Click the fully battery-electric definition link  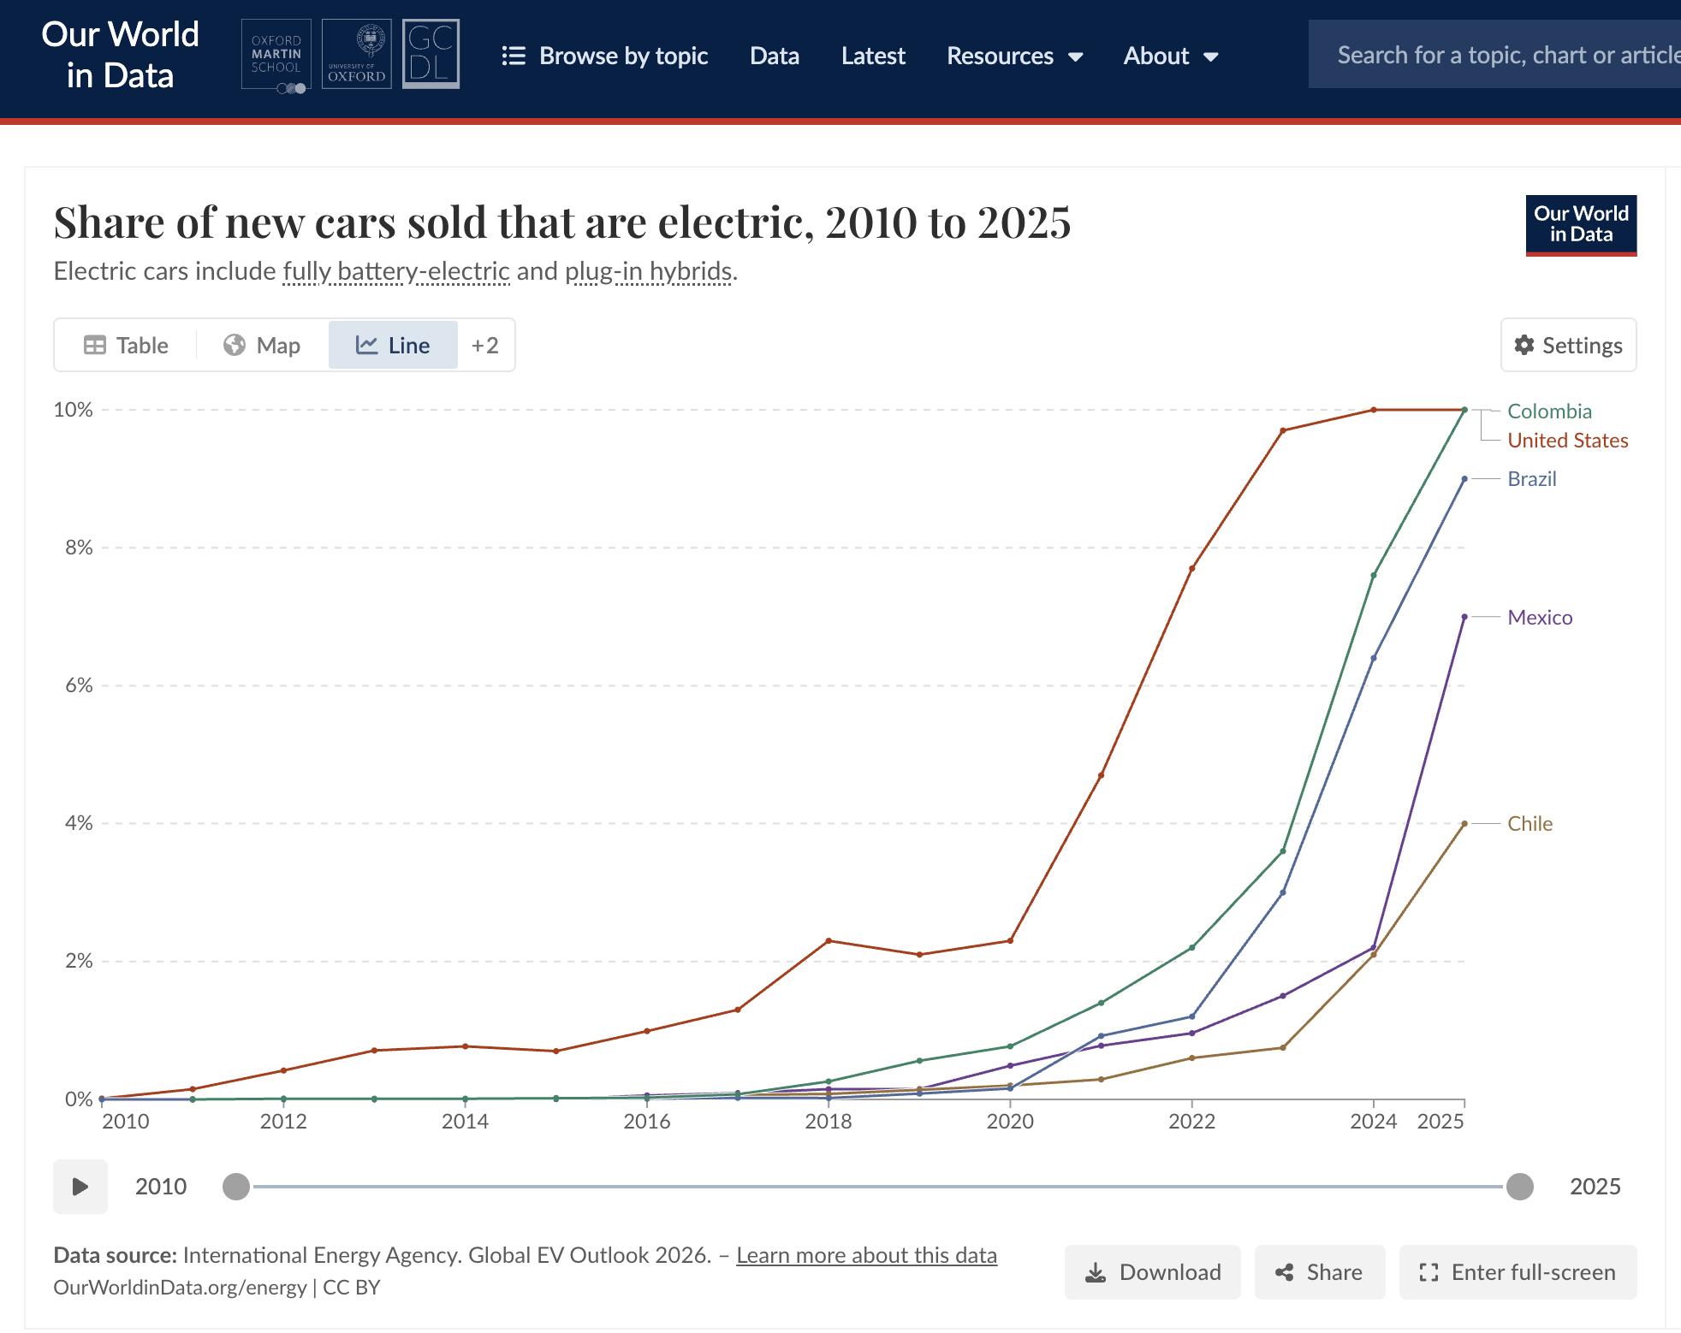396,271
